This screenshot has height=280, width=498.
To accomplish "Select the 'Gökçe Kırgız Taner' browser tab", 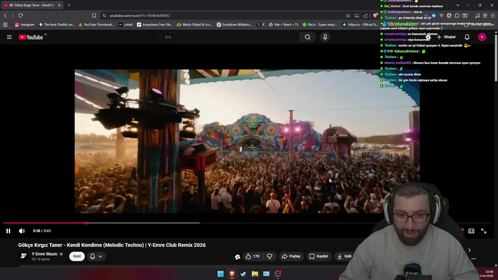I will [32, 5].
